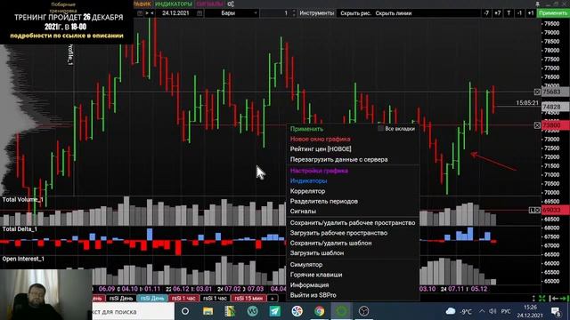
Task: Open the 'Бары' chart type dropdown
Action: (232, 13)
